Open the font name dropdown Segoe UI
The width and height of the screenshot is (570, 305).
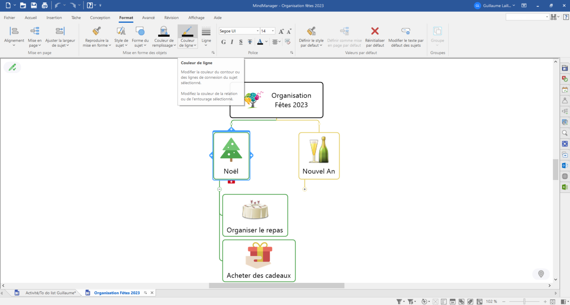[257, 31]
